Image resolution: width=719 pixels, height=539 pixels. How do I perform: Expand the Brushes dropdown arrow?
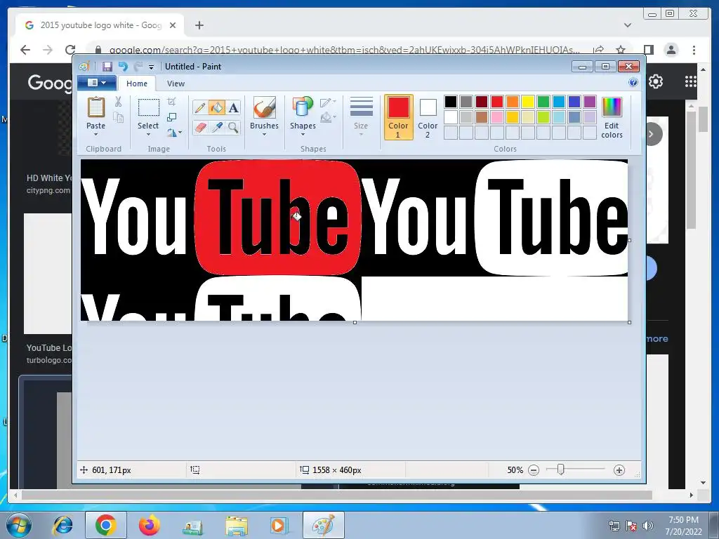click(x=264, y=134)
